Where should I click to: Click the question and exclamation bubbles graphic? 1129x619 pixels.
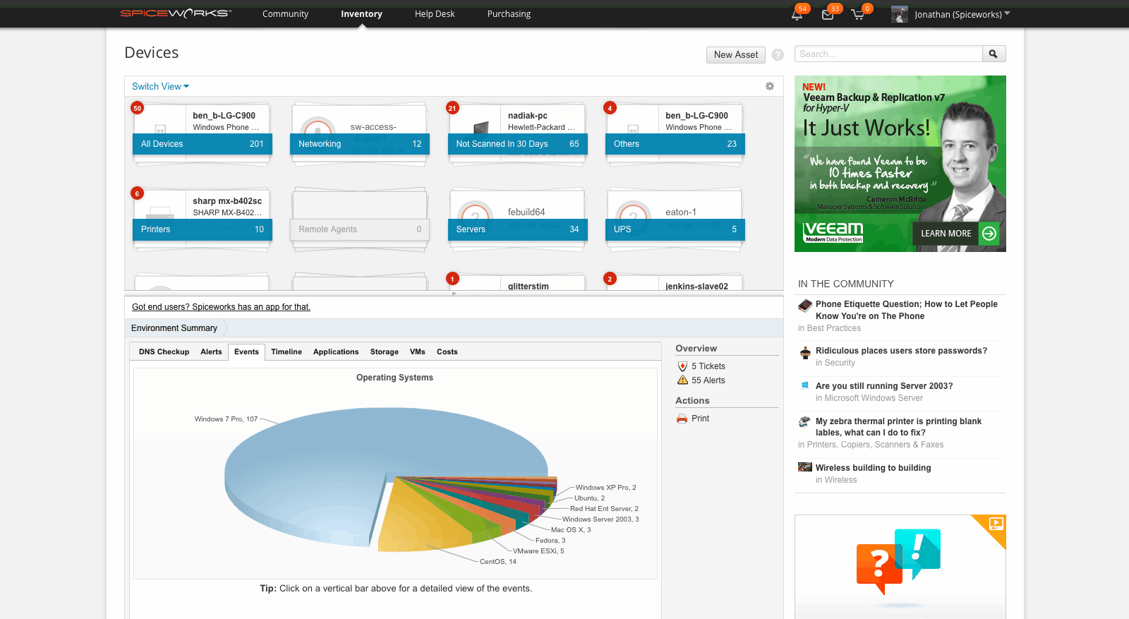point(898,561)
